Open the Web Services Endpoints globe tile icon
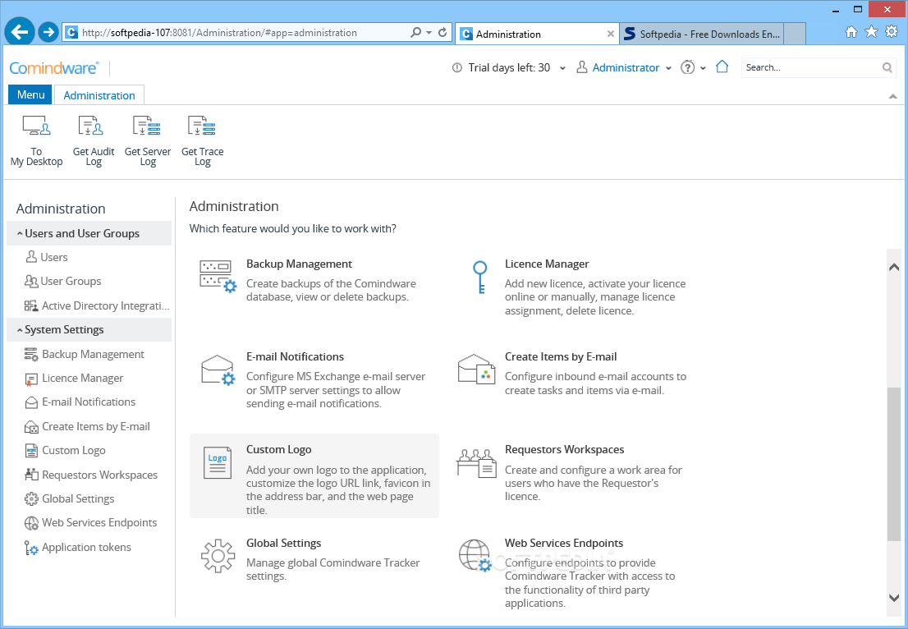The height and width of the screenshot is (629, 908). (x=475, y=555)
